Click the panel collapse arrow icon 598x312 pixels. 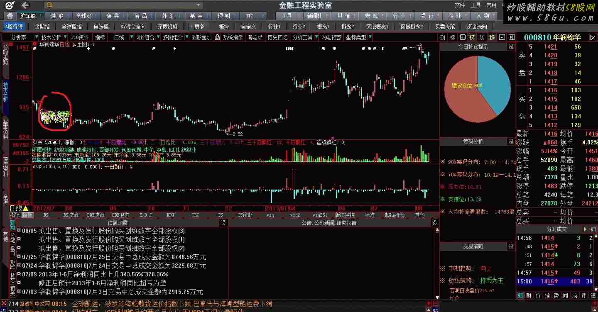click(512, 37)
